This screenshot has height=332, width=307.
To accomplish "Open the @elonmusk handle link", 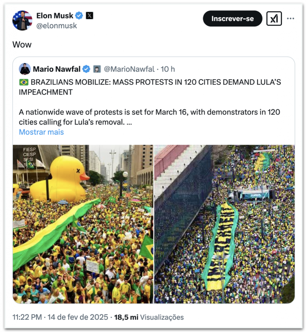I will [x=56, y=26].
